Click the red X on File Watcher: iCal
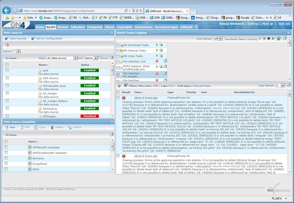This screenshot has height=203, width=294. (x=157, y=61)
